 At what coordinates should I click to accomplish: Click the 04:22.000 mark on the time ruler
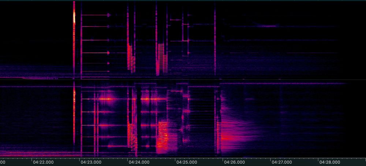(x=43, y=162)
